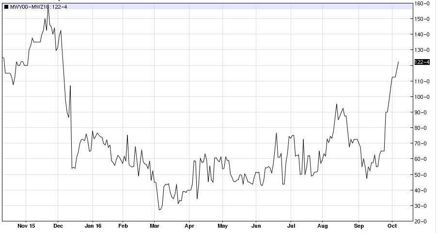Click the Nov 15 date label
Screen dimensions: 437x233
[26, 226]
